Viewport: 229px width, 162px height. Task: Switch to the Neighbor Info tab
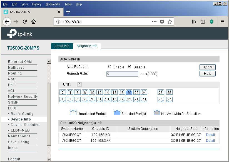click(x=87, y=46)
